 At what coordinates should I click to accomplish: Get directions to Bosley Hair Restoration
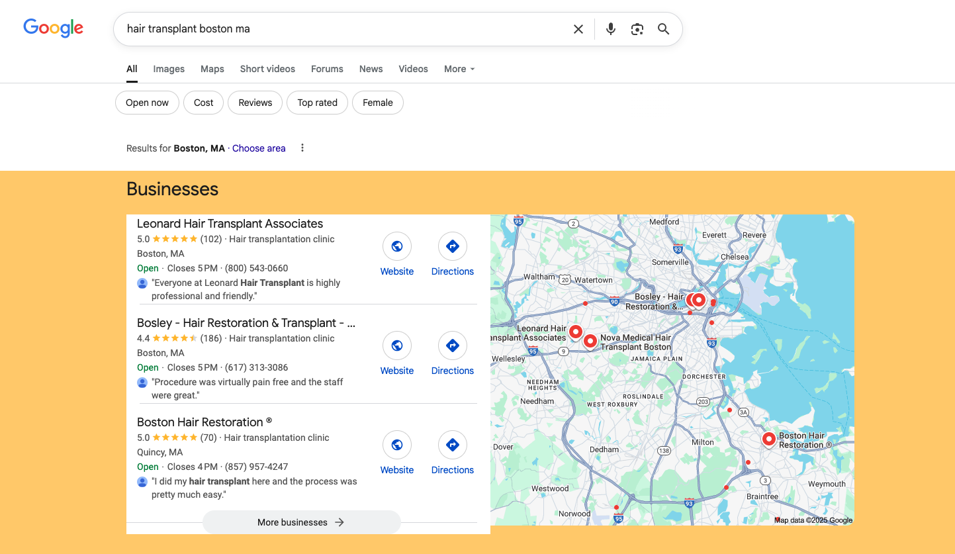click(x=453, y=346)
